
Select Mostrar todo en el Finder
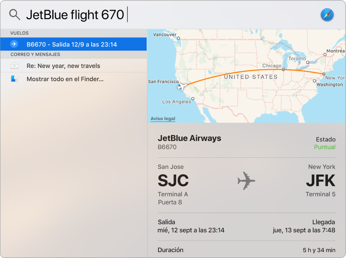pos(65,79)
